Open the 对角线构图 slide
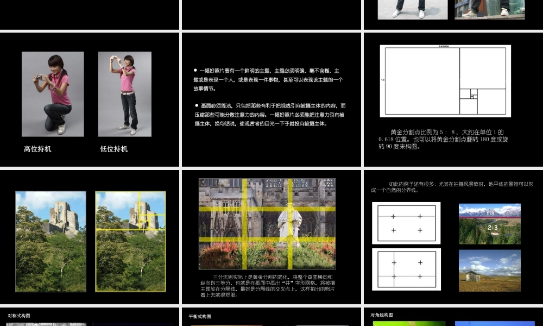The width and height of the screenshot is (543, 326). pyautogui.click(x=453, y=317)
